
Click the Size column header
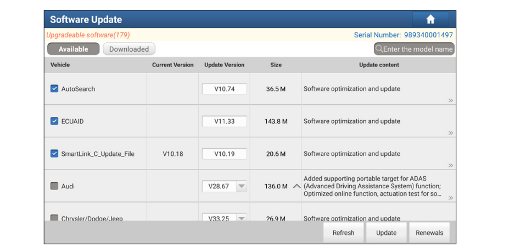[x=276, y=65]
